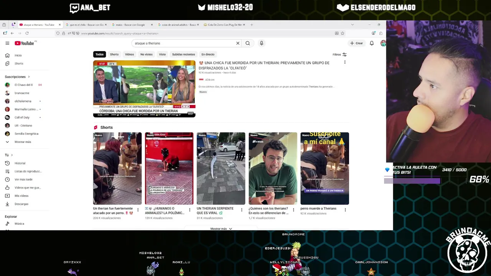Play short perro muerde a Therians
The width and height of the screenshot is (491, 276).
coord(325,169)
